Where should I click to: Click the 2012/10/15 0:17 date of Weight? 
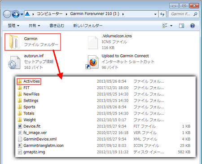point(111,120)
